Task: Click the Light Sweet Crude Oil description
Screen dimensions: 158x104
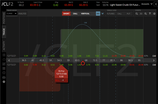Action: click(x=125, y=5)
